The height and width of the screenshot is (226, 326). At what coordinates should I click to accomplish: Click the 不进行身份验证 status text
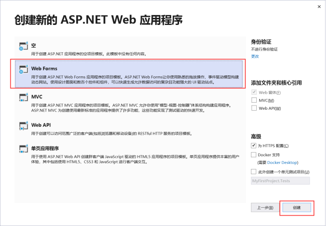click(264, 49)
